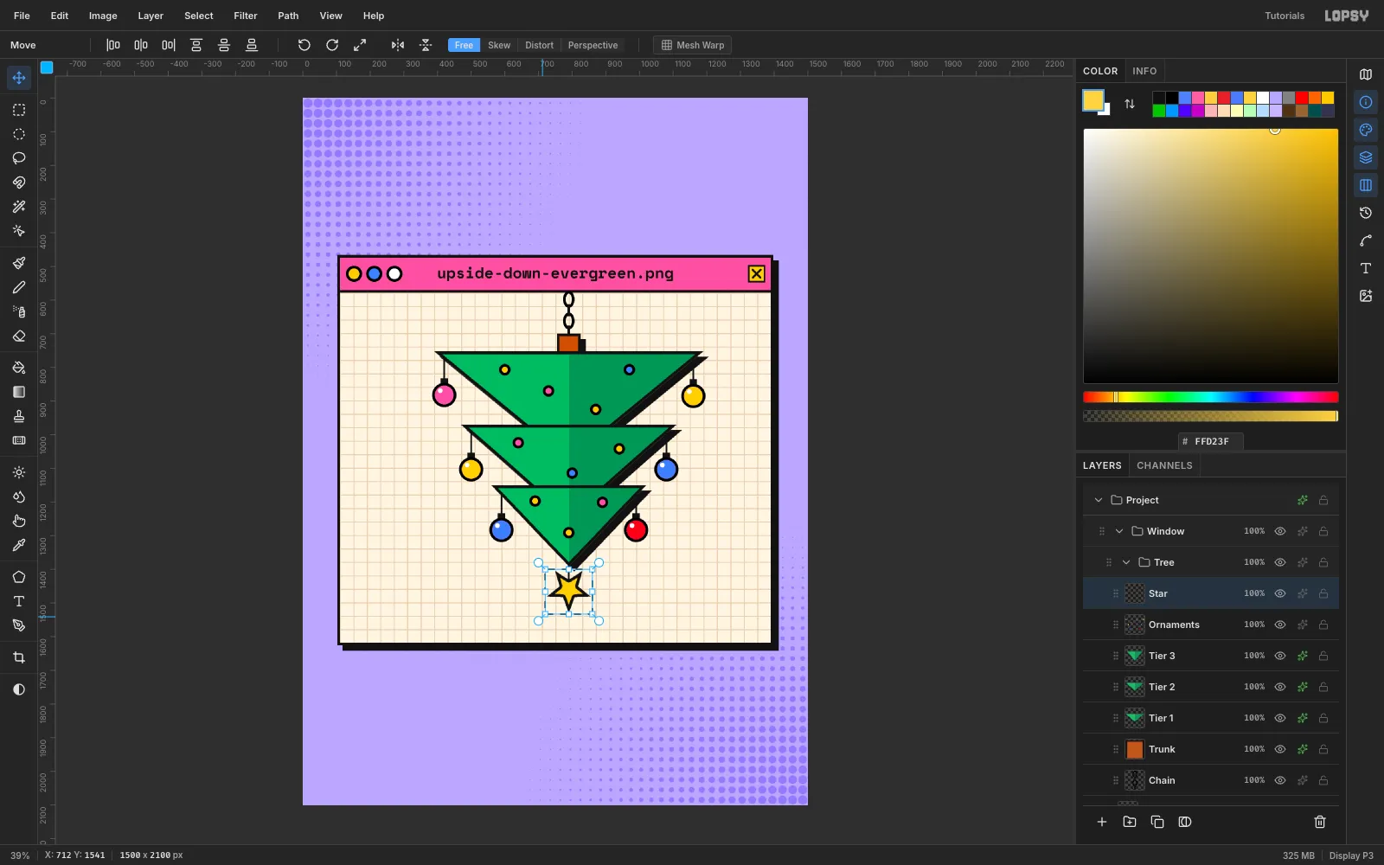
Task: Choose Distort transform mode
Action: click(539, 45)
